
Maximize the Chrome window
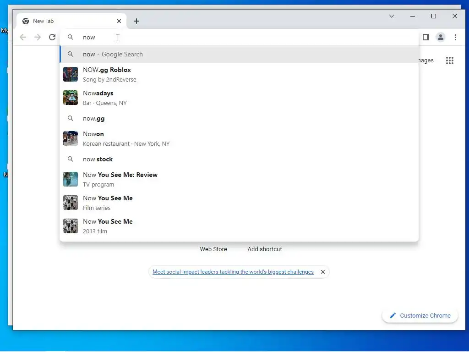pos(434,16)
